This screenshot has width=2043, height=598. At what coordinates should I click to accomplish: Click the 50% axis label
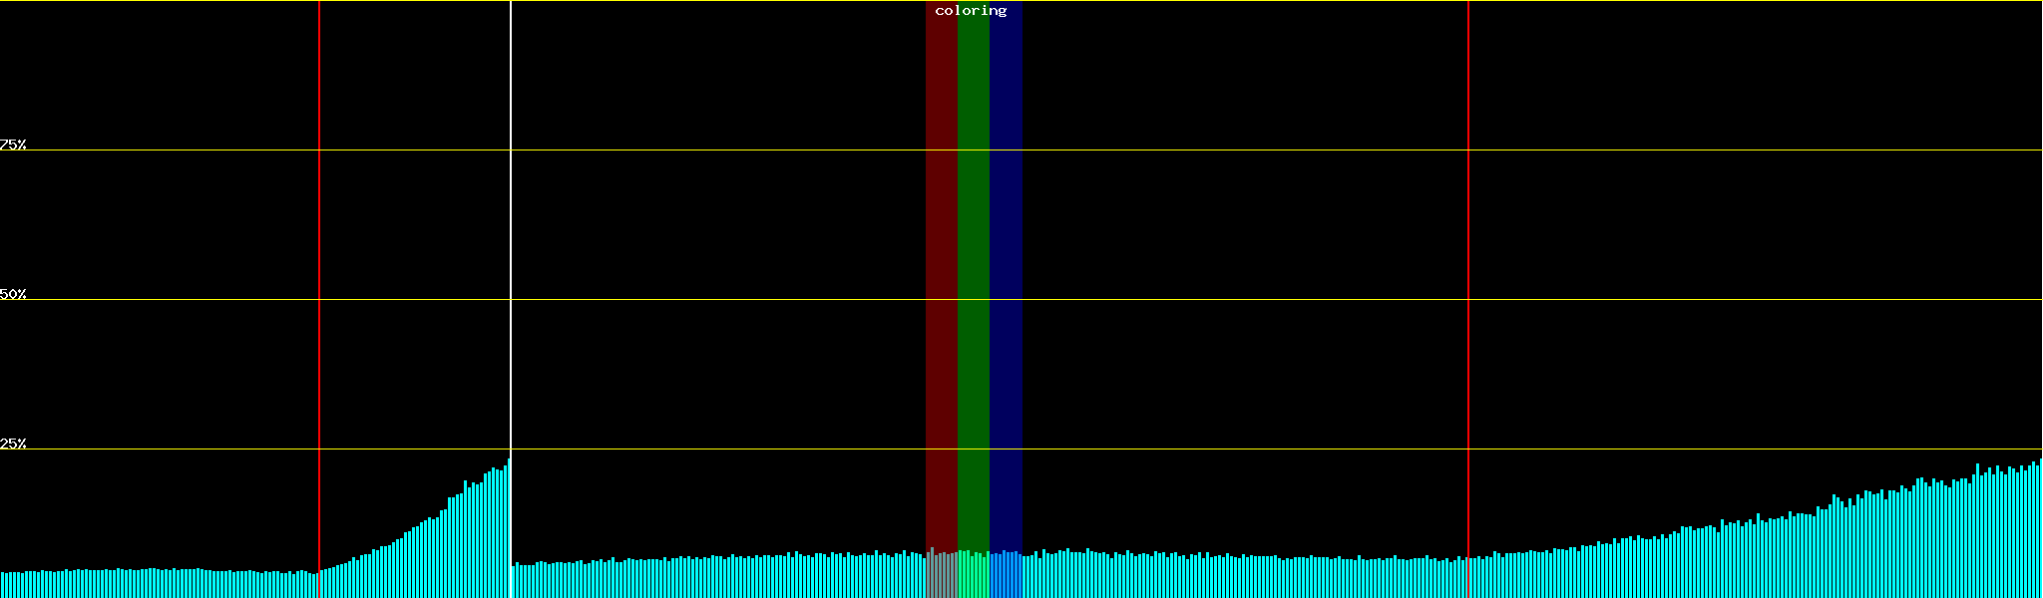click(13, 294)
